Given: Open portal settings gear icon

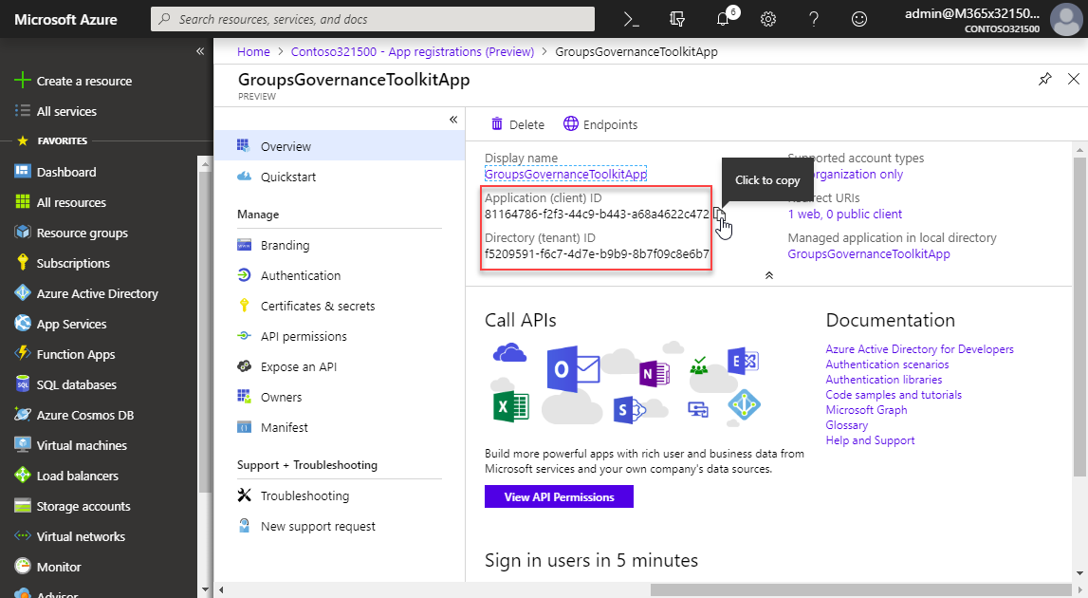Looking at the screenshot, I should point(768,19).
